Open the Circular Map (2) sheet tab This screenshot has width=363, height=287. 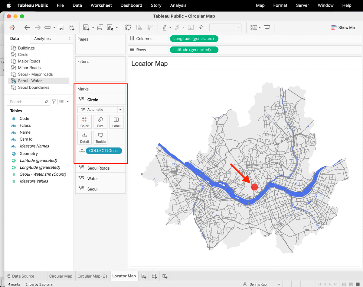[x=92, y=276]
